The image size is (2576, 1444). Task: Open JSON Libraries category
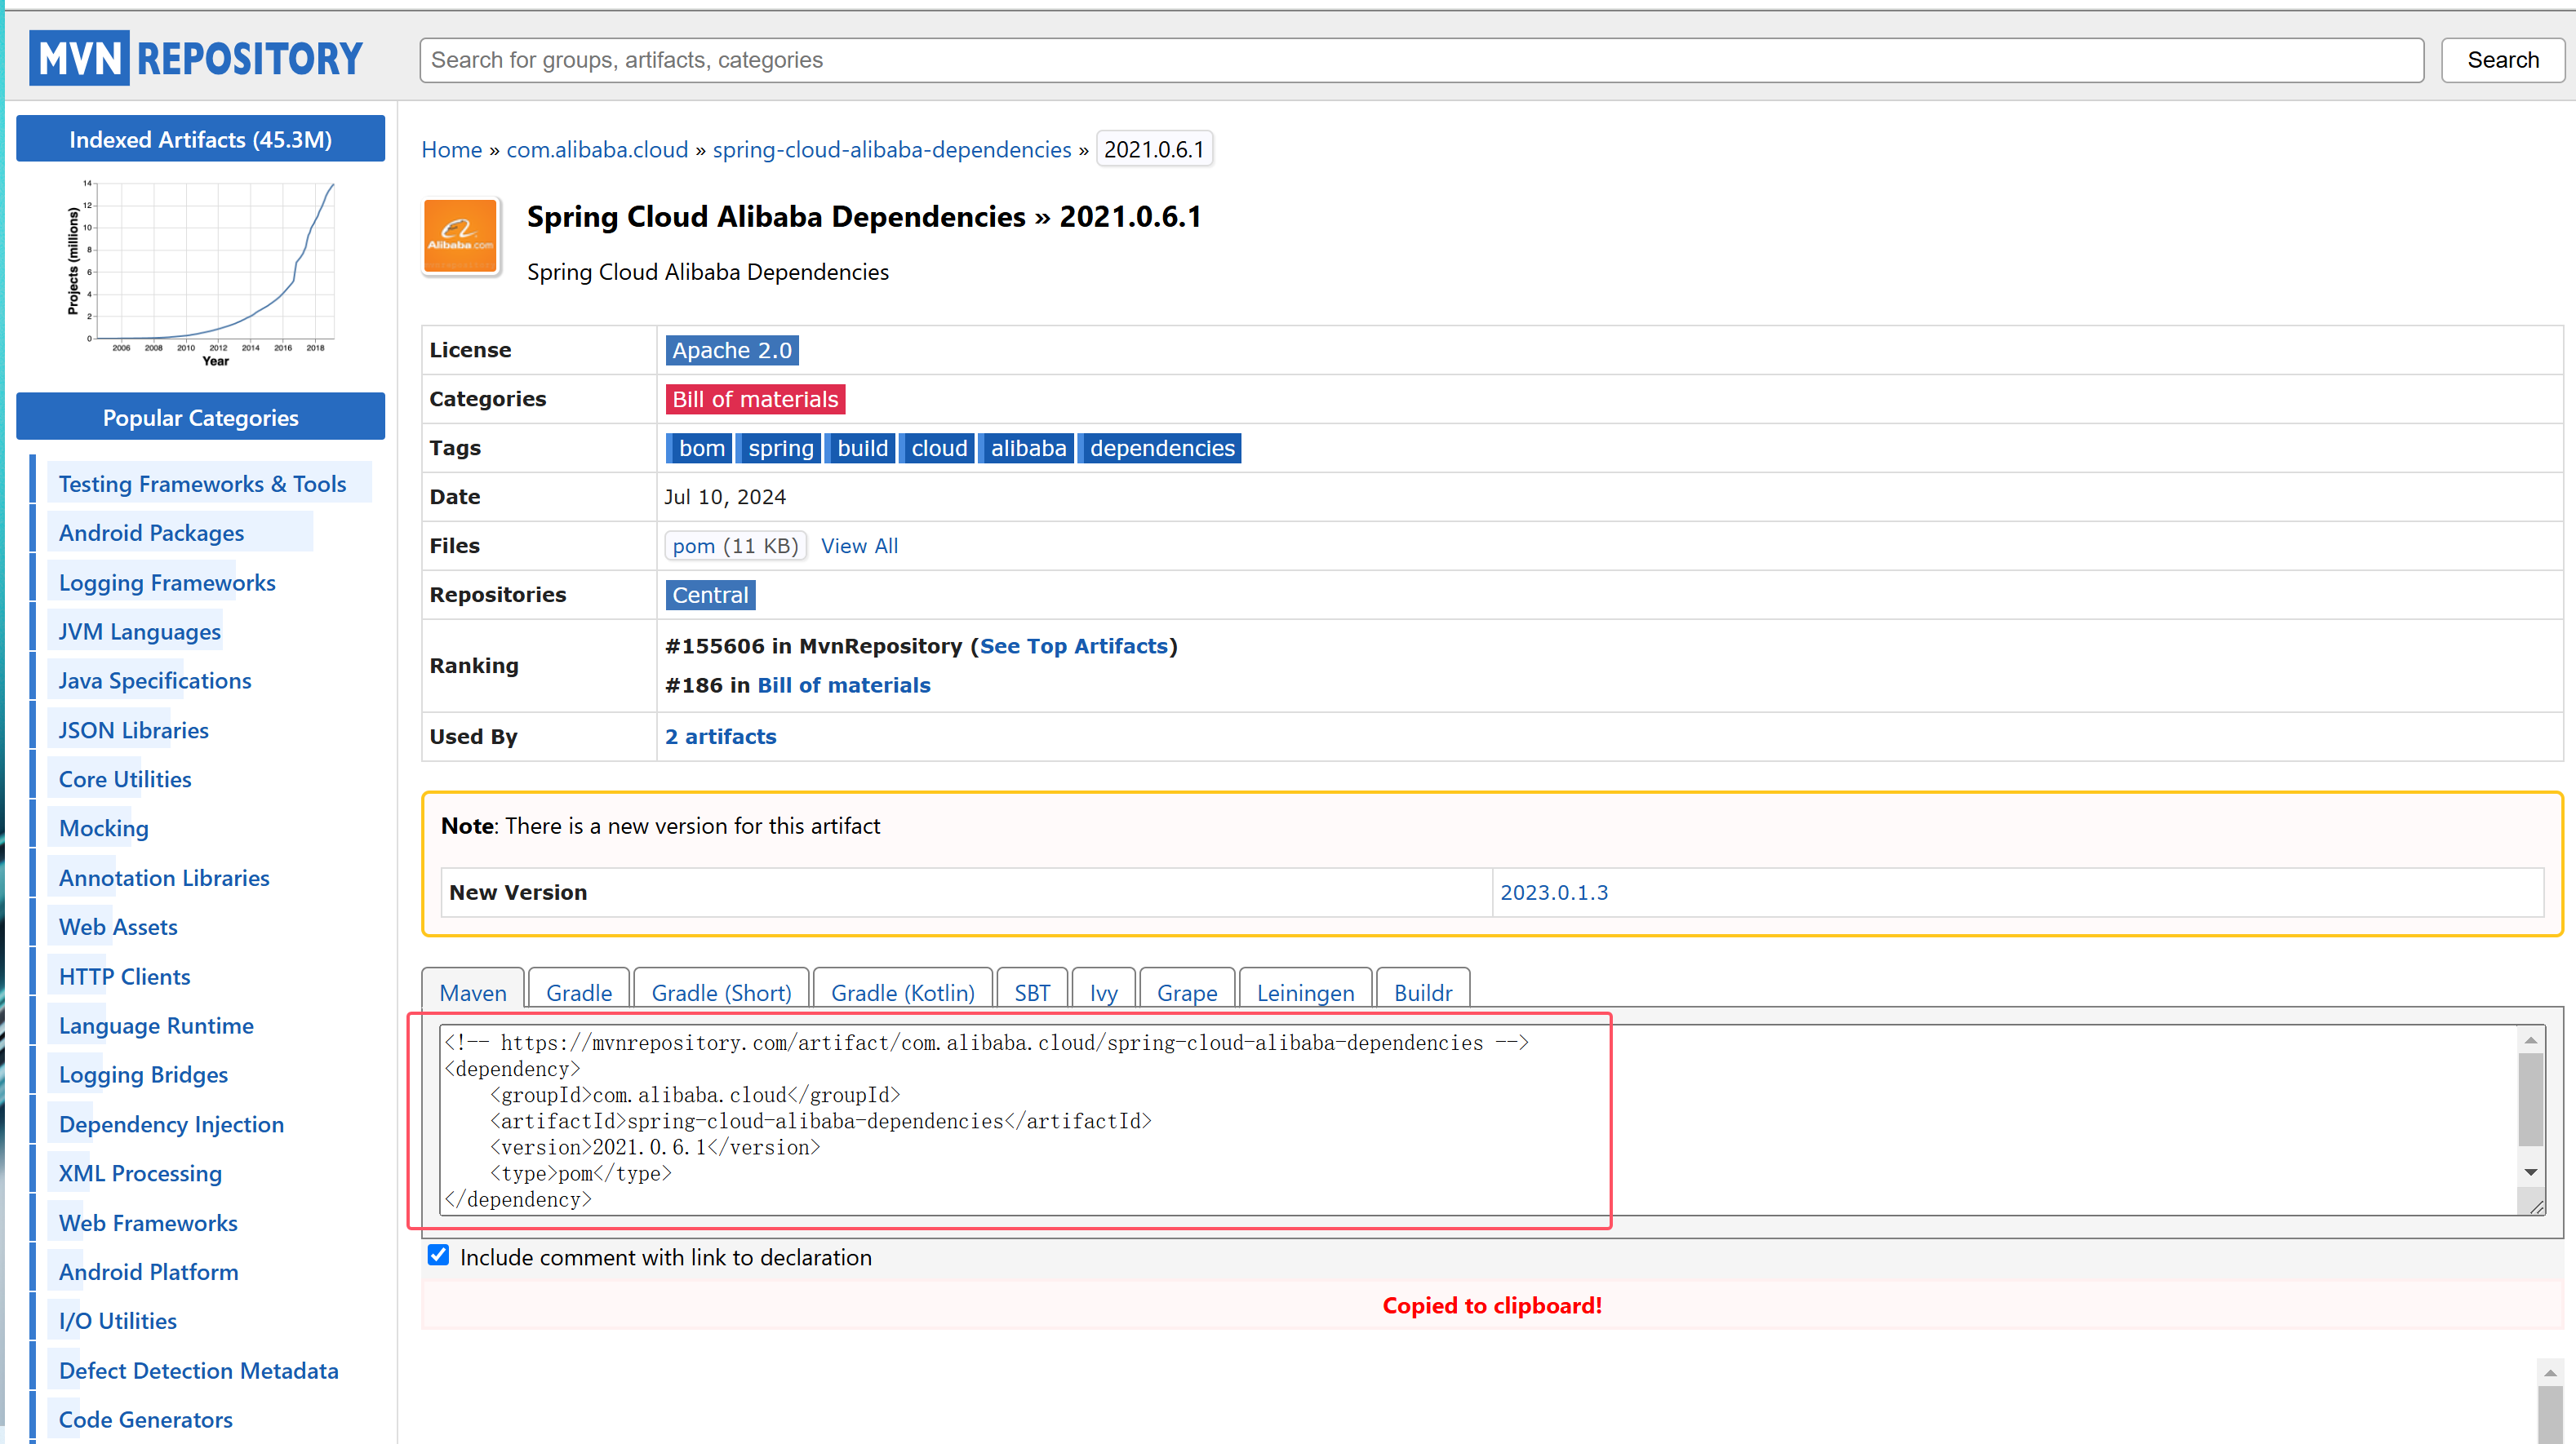point(133,730)
